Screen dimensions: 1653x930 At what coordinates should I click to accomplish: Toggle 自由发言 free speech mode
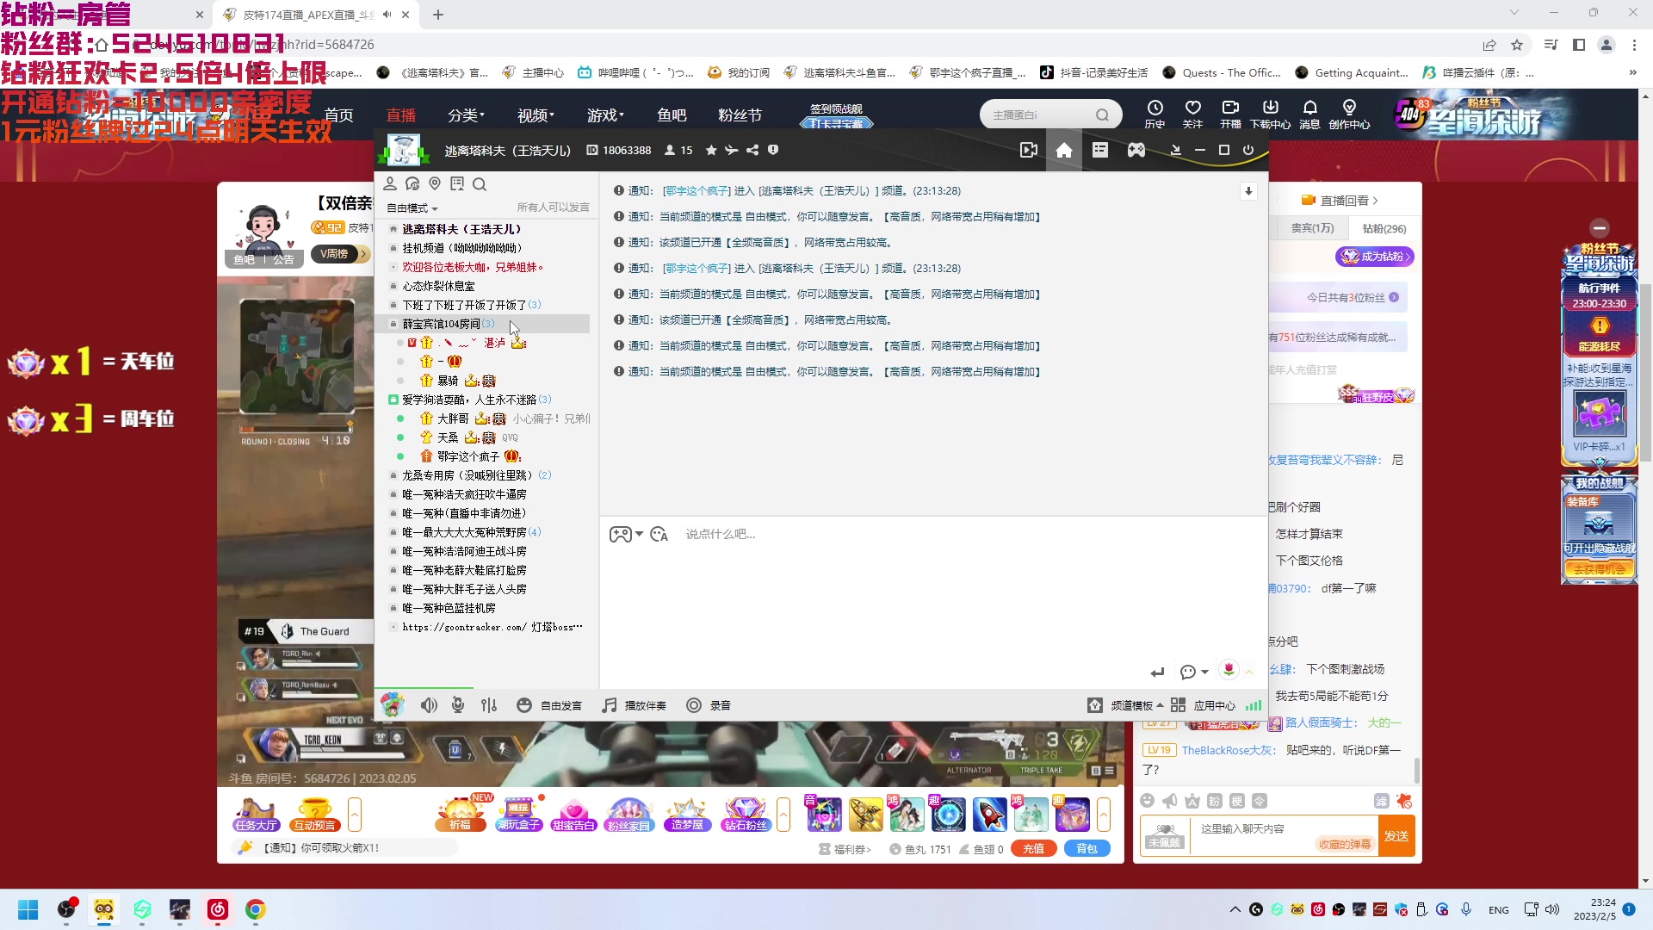point(549,705)
